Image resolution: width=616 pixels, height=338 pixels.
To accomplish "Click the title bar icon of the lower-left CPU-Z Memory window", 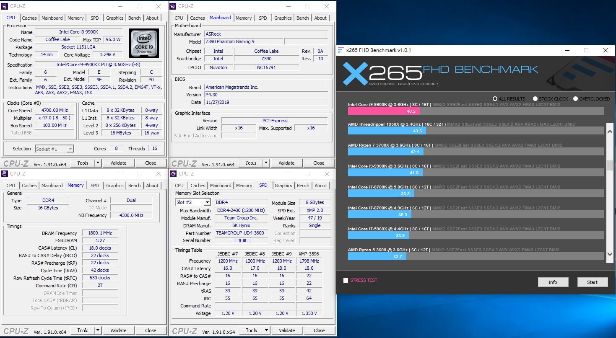I will click(5, 174).
